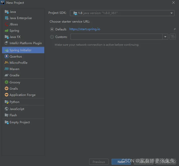Click the icon button beside Custom URL field

click(173, 37)
